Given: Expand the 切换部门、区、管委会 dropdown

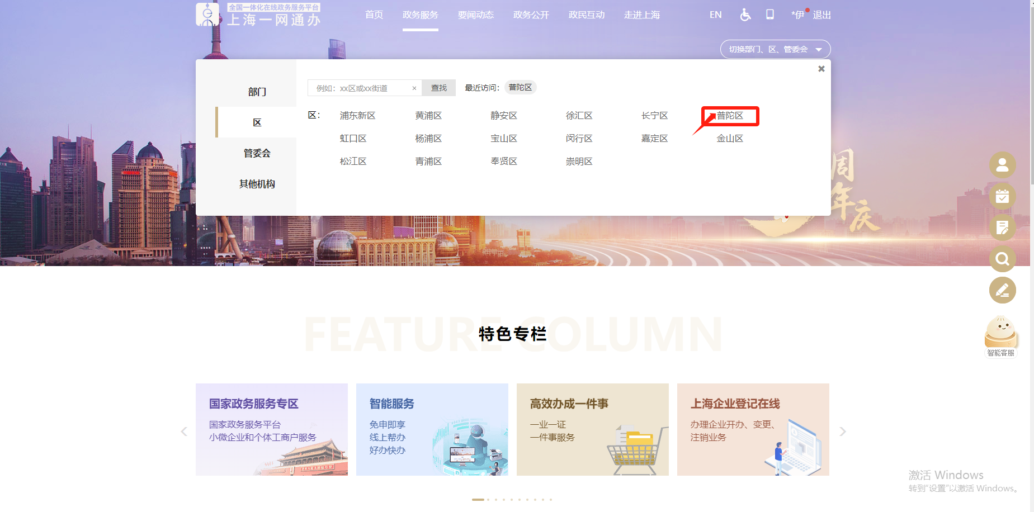Looking at the screenshot, I should [x=775, y=49].
